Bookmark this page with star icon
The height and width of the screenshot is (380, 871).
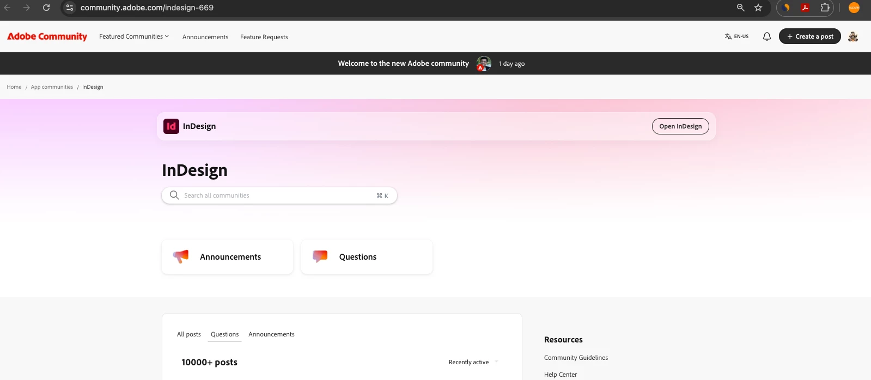pos(758,8)
